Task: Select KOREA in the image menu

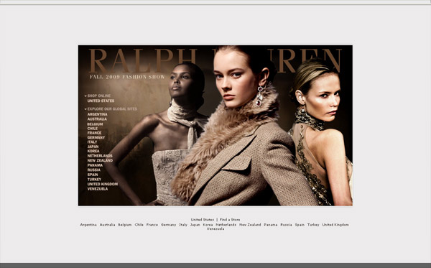Action: (93, 151)
